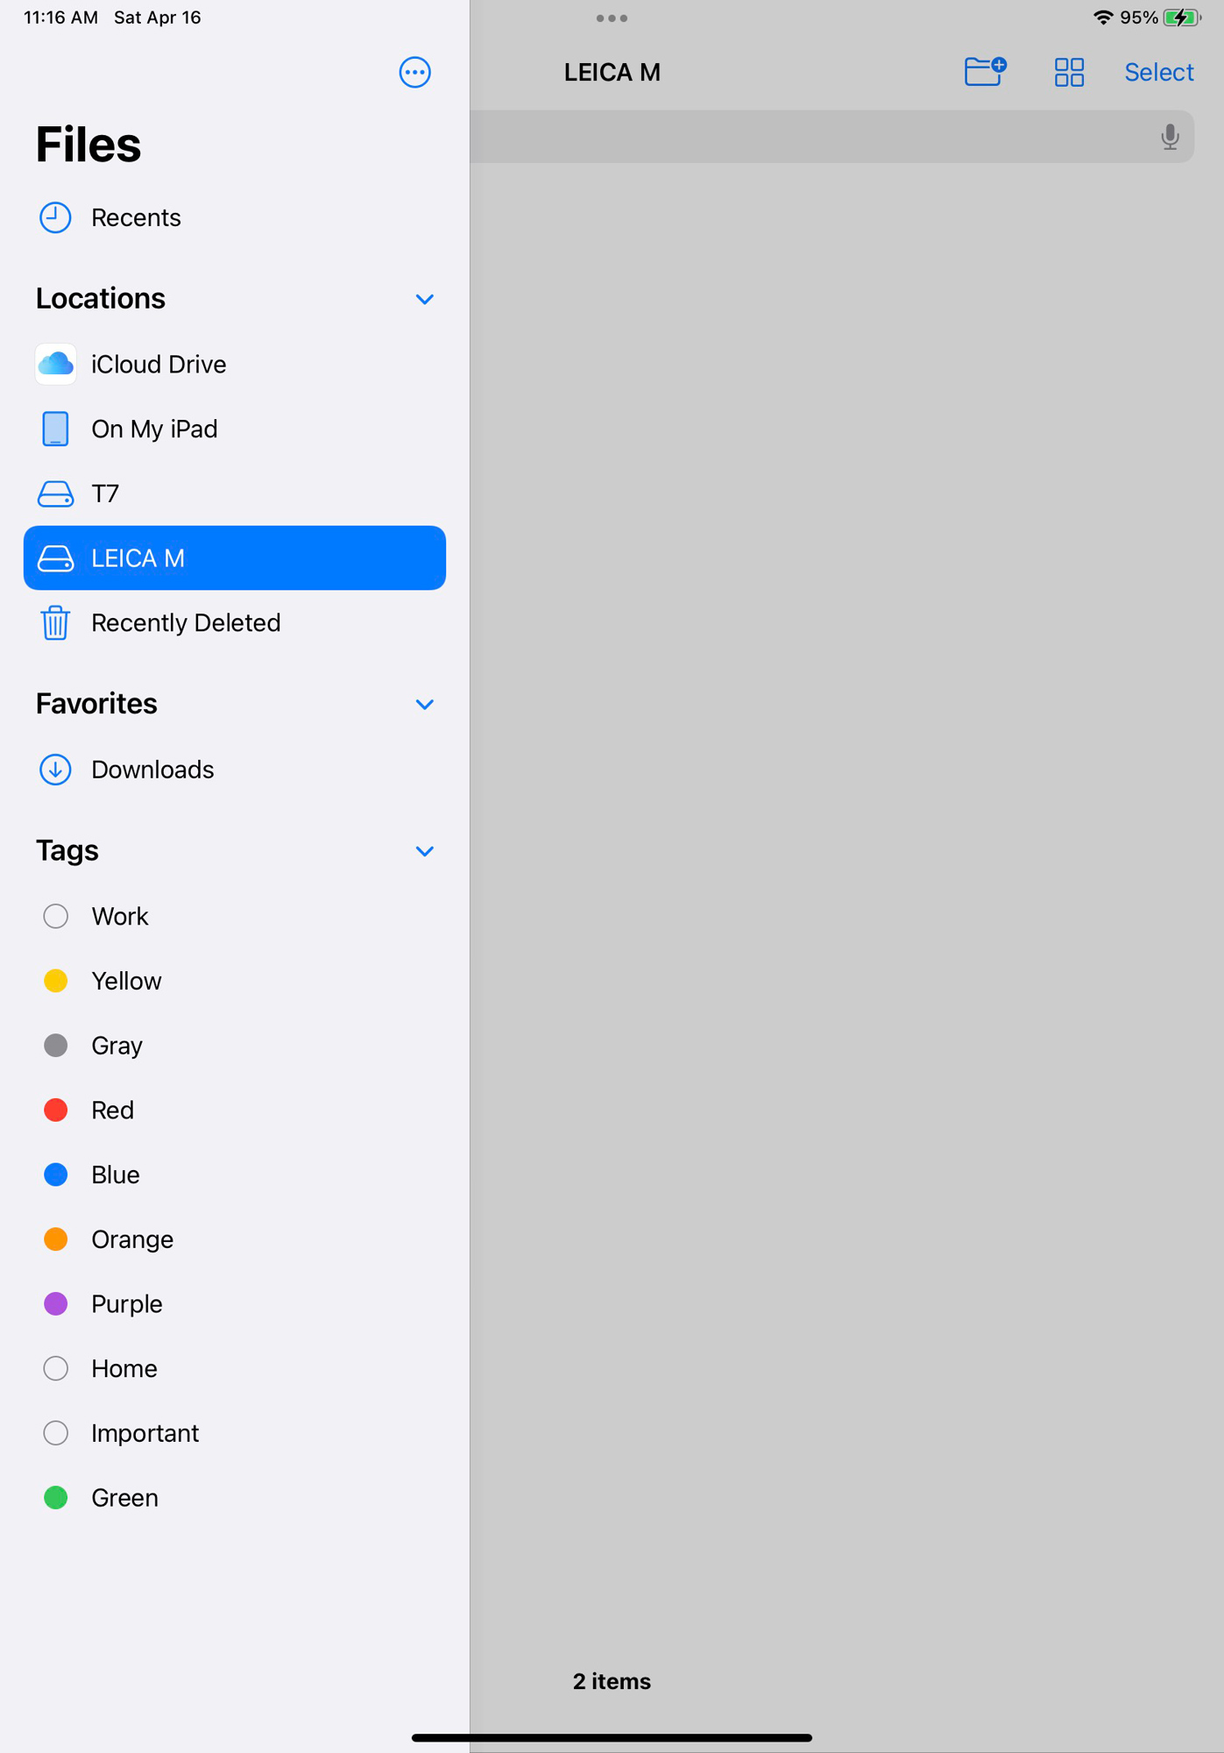Create a new folder with the folder-plus icon
The height and width of the screenshot is (1753, 1224).
tap(985, 72)
